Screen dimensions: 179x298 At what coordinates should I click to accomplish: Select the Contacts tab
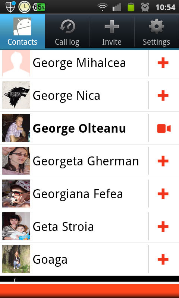22,31
